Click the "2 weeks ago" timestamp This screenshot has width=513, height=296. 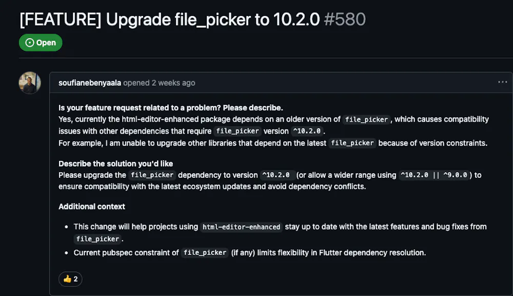coord(173,83)
